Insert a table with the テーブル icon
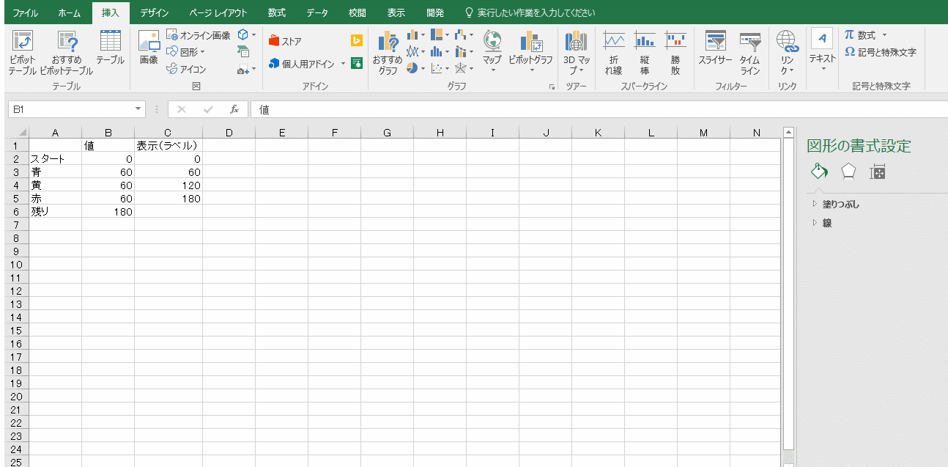The height and width of the screenshot is (467, 948). coord(110,48)
